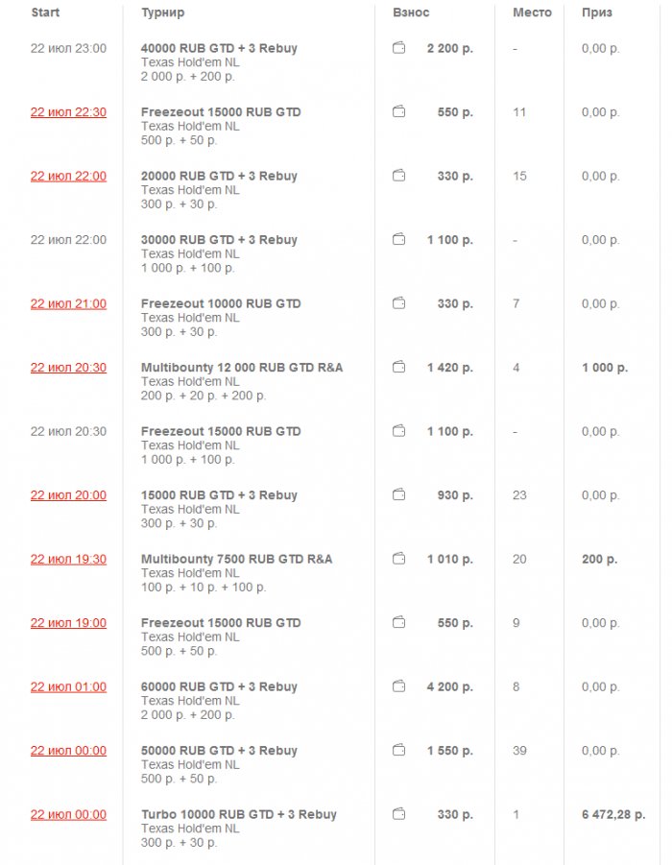Sort by the Start column header
Viewport: 672px width, 865px height.
[x=45, y=13]
